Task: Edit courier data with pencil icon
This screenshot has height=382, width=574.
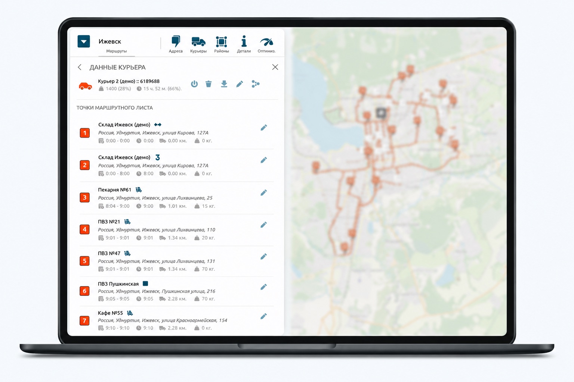Action: tap(240, 84)
